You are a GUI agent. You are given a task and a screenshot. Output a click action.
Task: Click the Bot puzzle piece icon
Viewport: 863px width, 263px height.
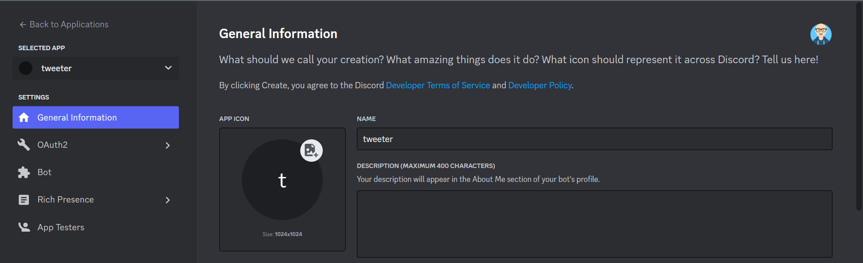coord(24,172)
